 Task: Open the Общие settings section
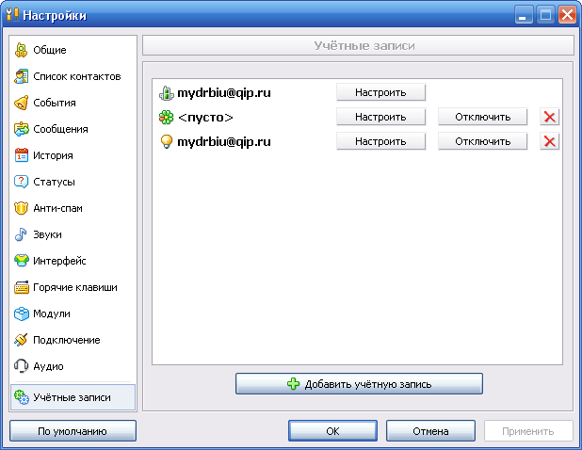(73, 50)
